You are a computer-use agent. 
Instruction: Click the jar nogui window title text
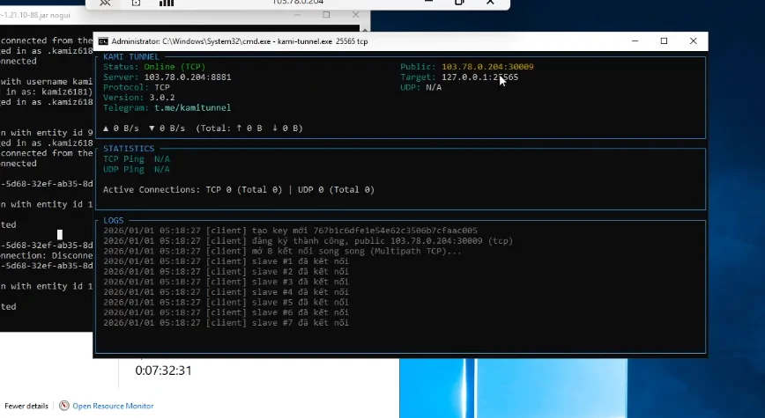tap(35, 15)
